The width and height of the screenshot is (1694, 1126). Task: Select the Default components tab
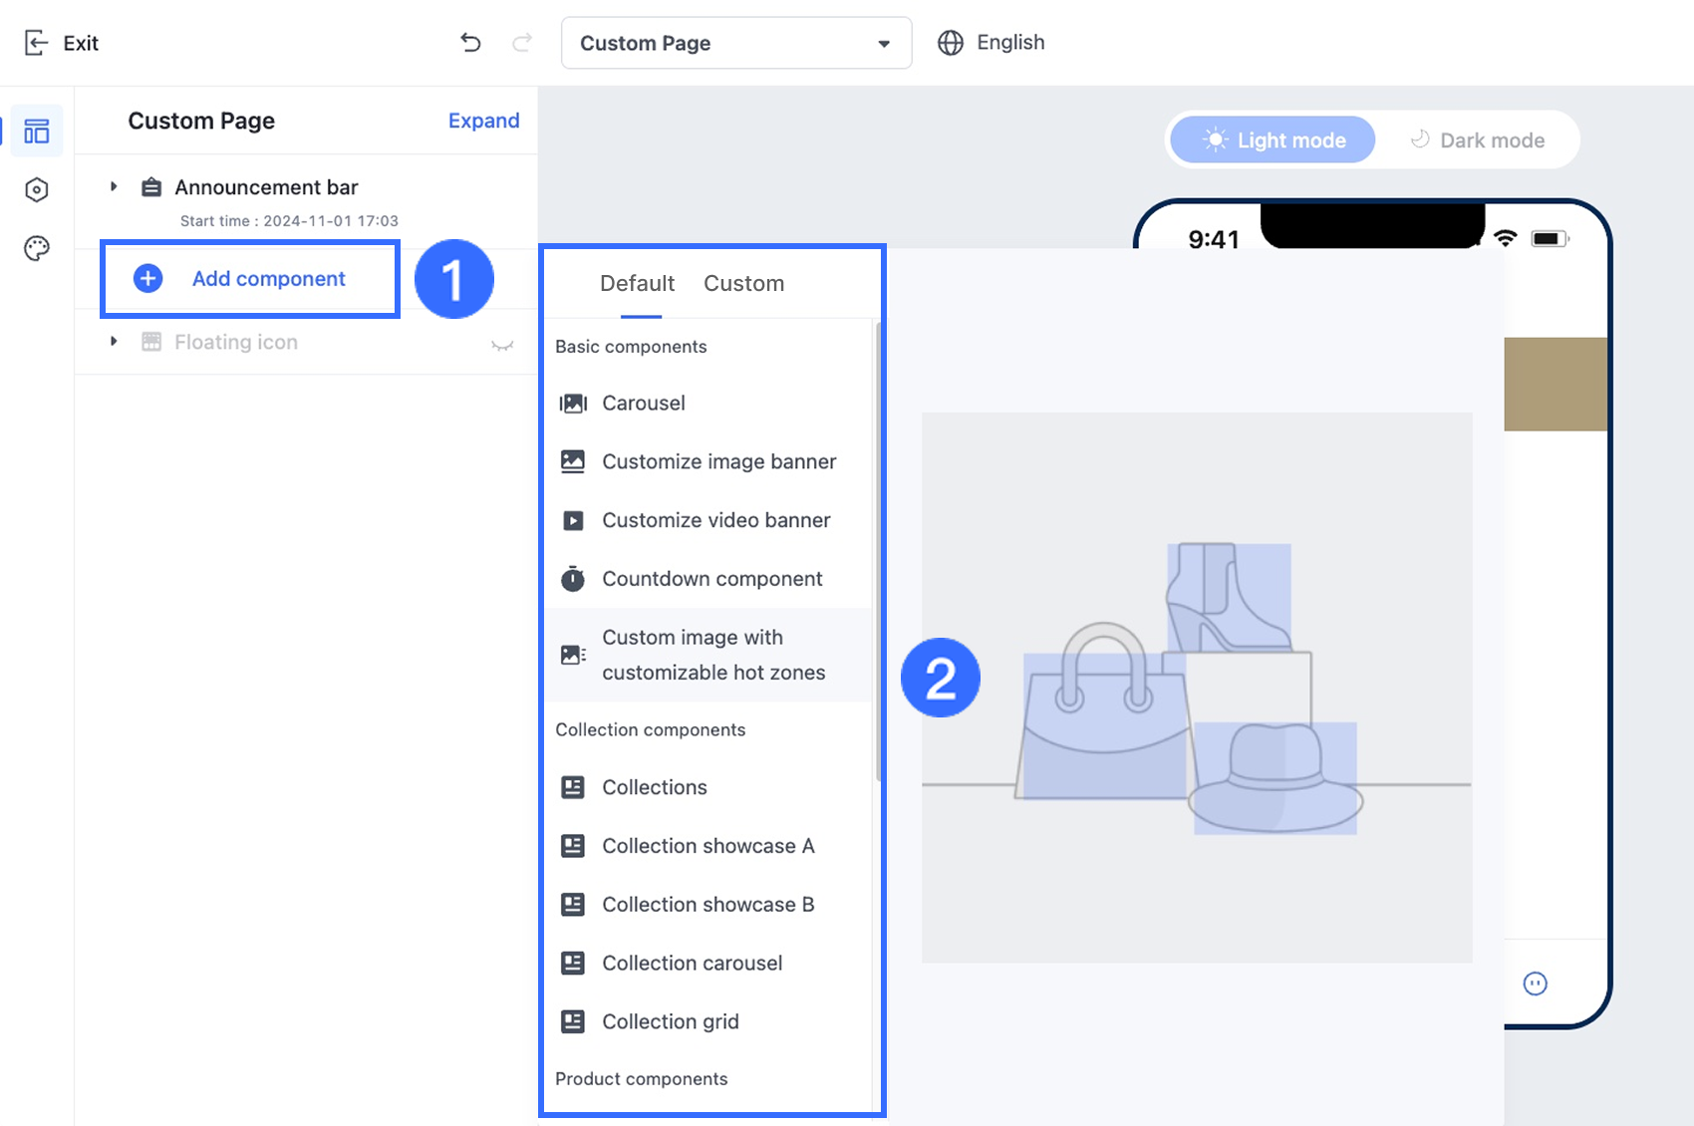tap(637, 283)
